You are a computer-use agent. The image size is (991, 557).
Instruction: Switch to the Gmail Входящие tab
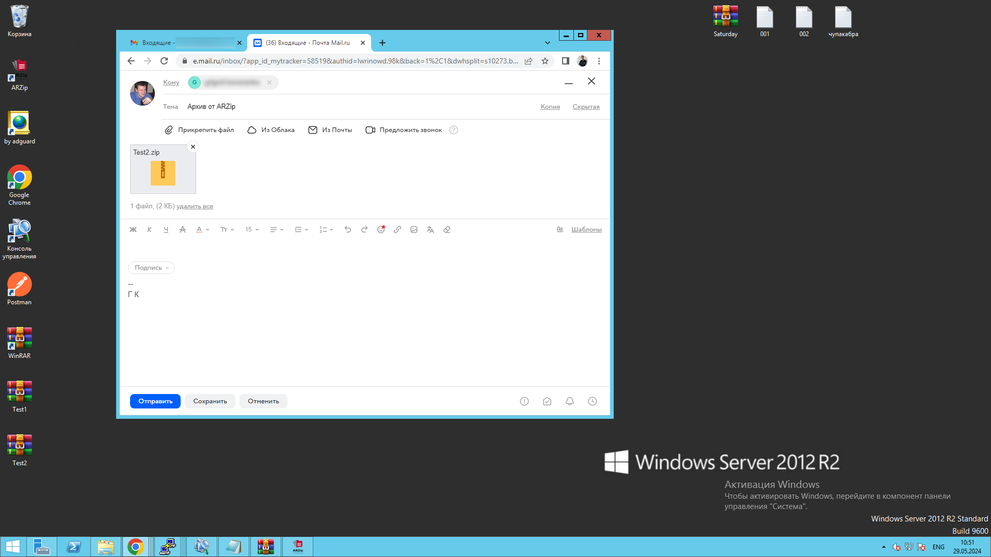(181, 43)
